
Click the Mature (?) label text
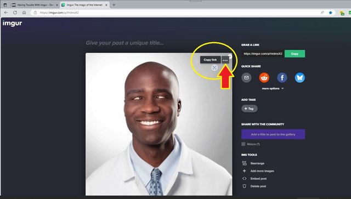click(253, 144)
